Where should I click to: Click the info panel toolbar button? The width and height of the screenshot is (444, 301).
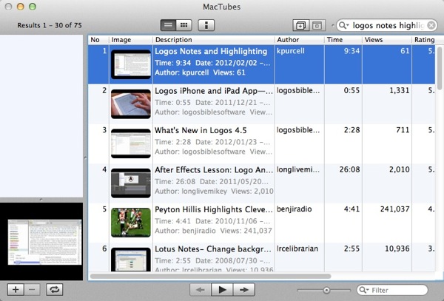point(206,25)
